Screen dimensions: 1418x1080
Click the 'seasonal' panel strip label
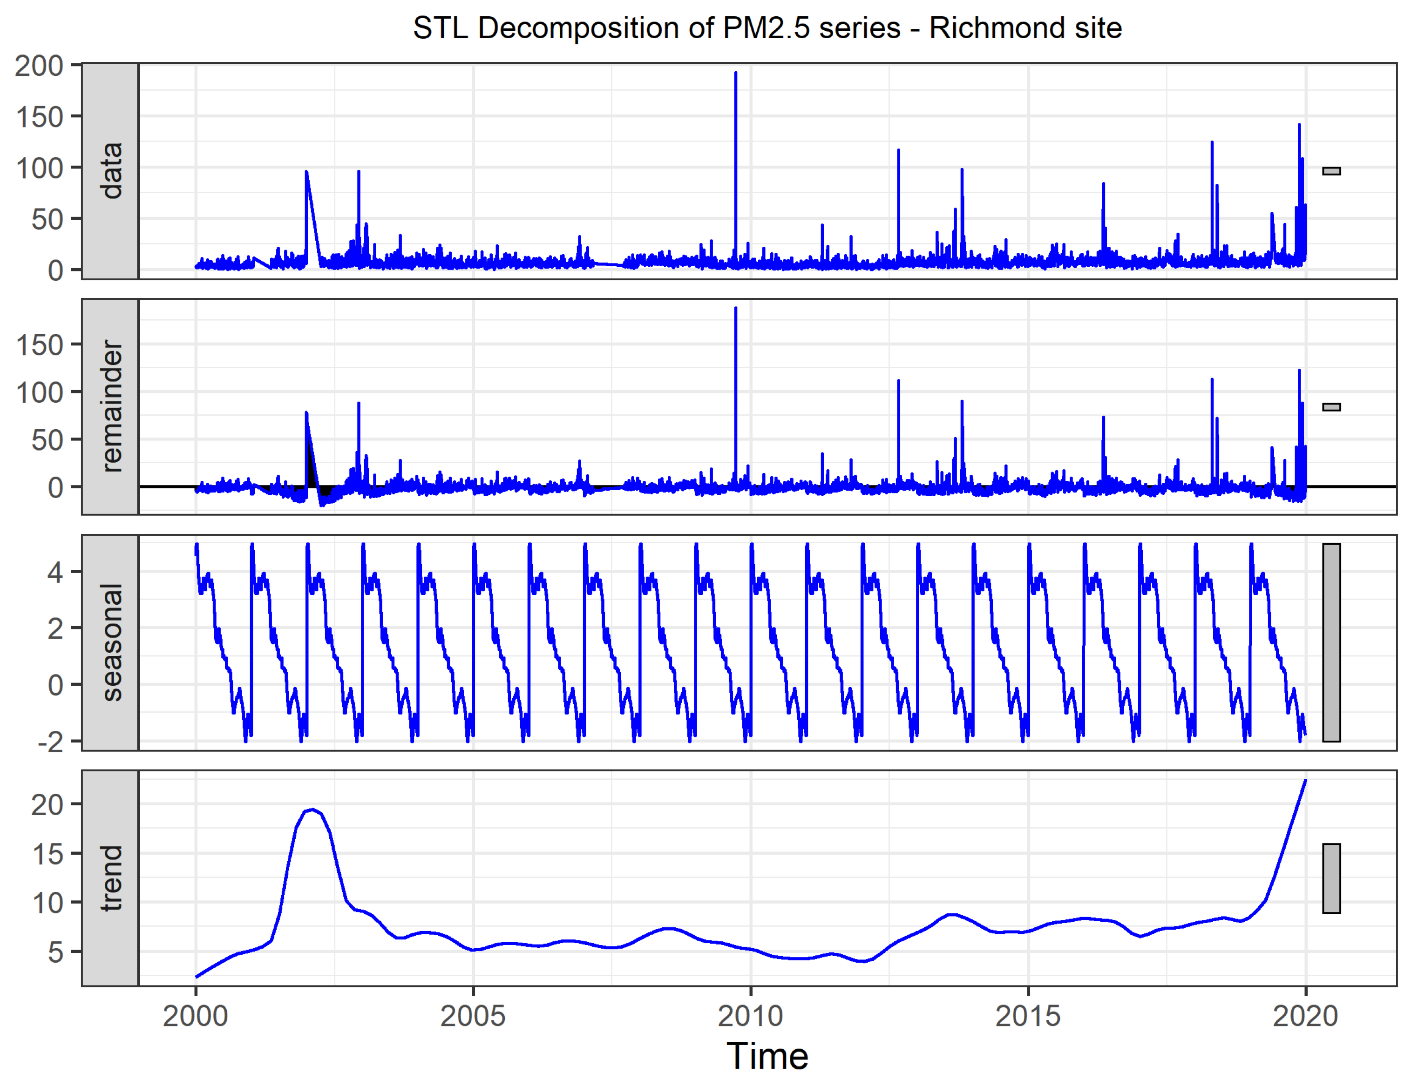[x=111, y=642]
